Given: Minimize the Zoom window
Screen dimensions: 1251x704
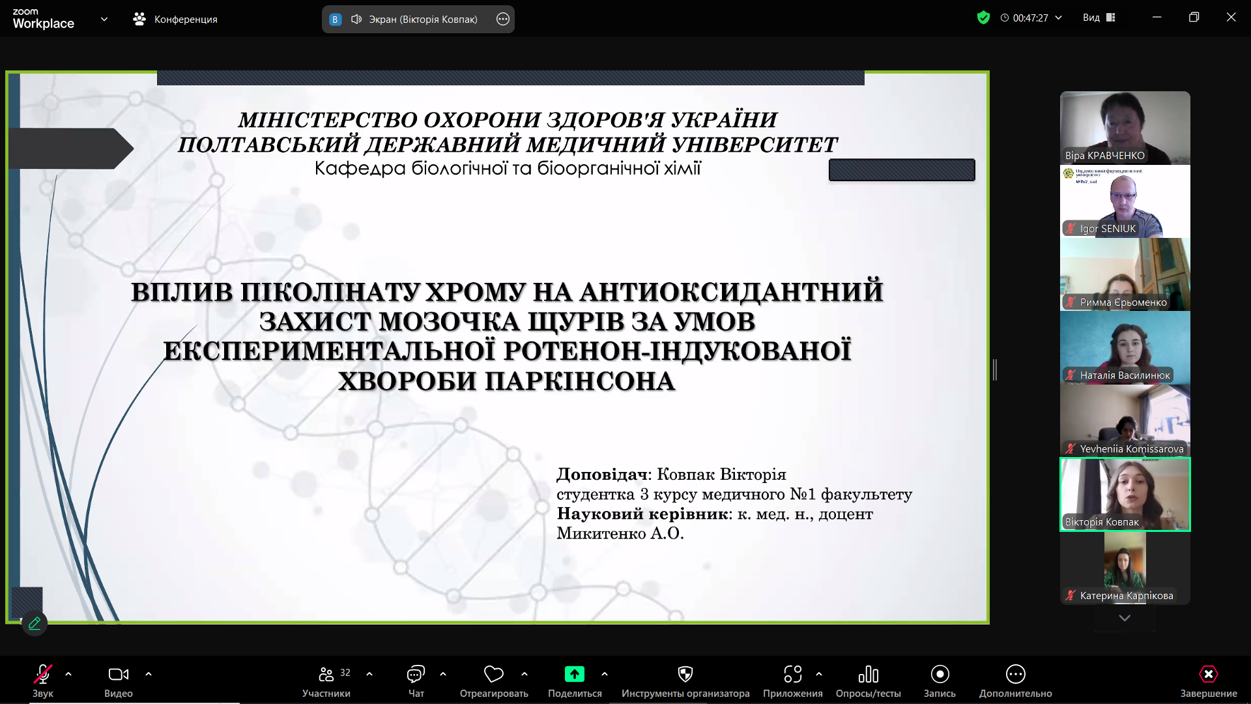Looking at the screenshot, I should tap(1157, 18).
